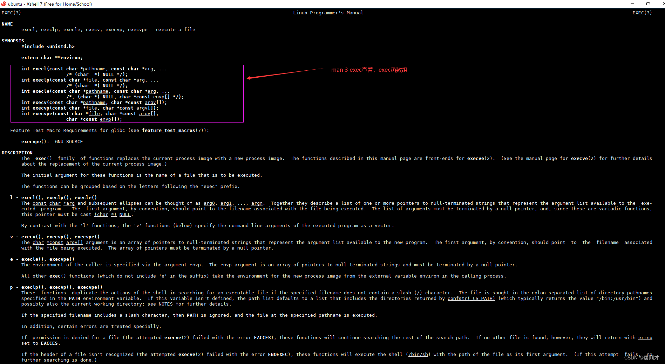Click 'In addition, certain errors are treated specially.'
Viewport: 665px width, 364px height.
coord(91,327)
